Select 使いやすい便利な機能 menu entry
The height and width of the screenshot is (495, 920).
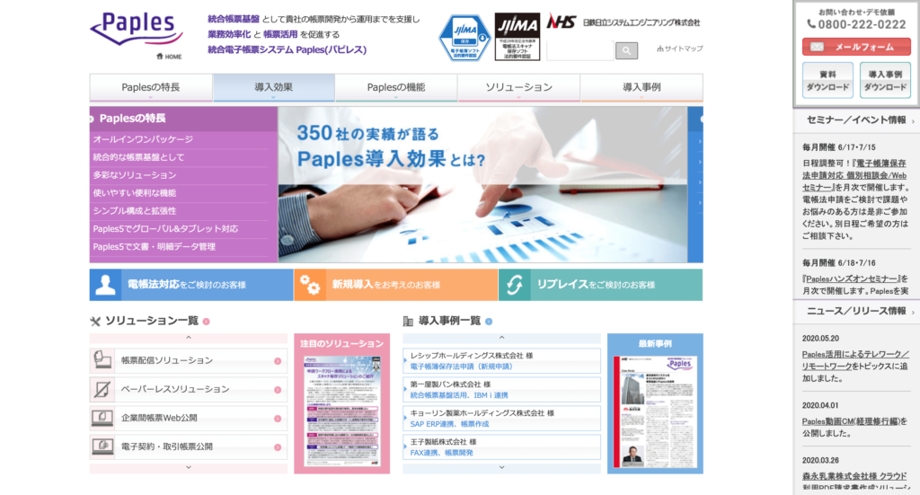coord(135,193)
